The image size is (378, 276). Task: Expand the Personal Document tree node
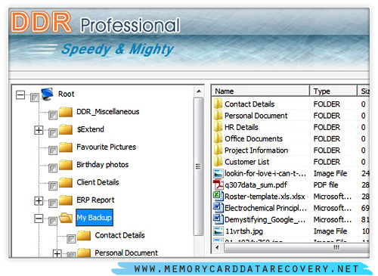click(x=57, y=253)
